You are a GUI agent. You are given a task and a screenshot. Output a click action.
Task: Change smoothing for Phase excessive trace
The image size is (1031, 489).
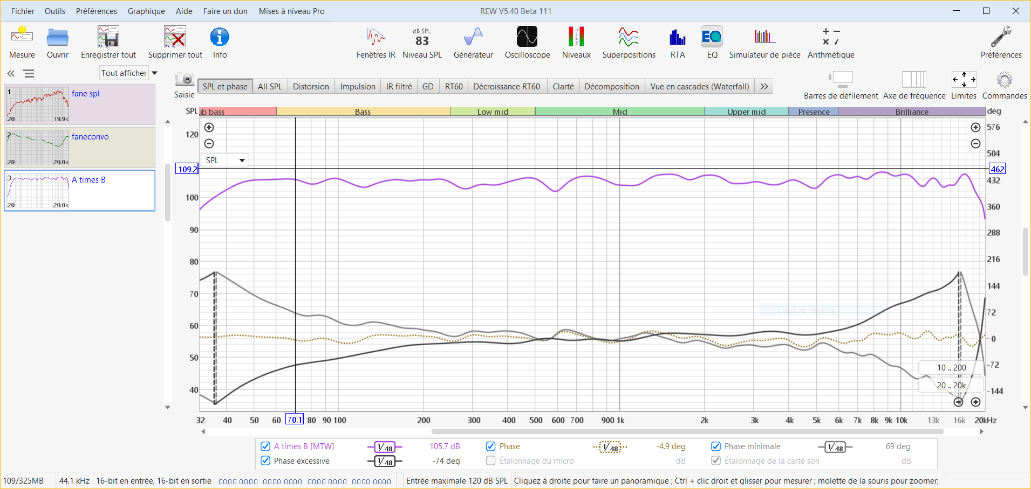[x=385, y=462]
